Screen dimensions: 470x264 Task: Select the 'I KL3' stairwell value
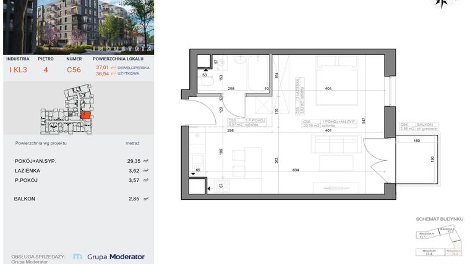pyautogui.click(x=19, y=70)
